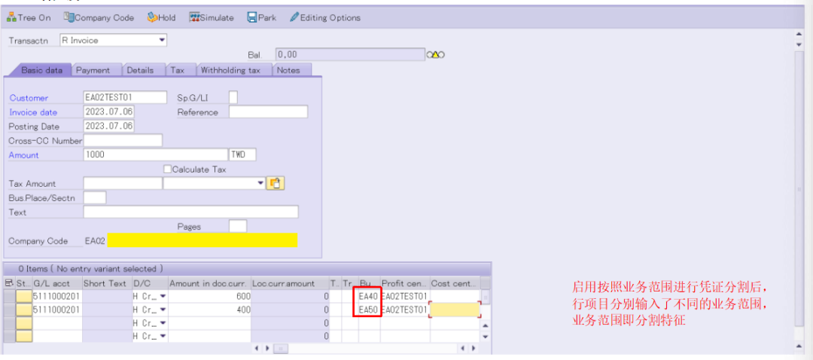Click the Posting Date field
Viewport: 813px width, 360px height.
[x=109, y=126]
